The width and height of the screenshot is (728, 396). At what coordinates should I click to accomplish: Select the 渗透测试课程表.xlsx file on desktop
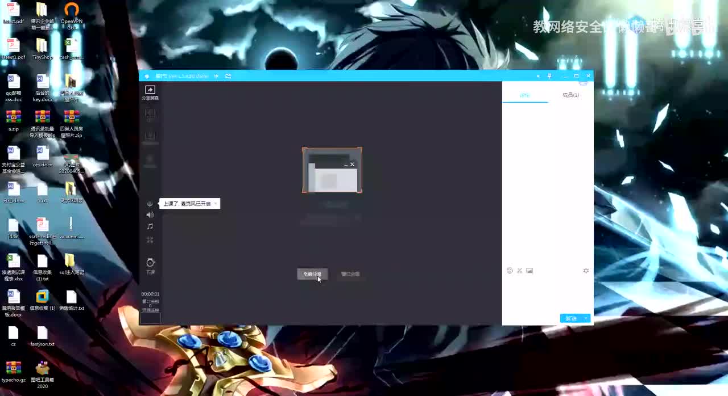(13, 268)
